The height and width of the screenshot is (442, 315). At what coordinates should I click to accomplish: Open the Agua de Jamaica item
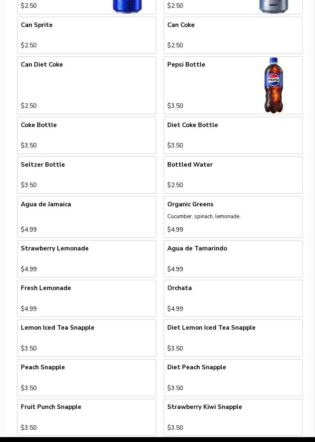point(87,217)
